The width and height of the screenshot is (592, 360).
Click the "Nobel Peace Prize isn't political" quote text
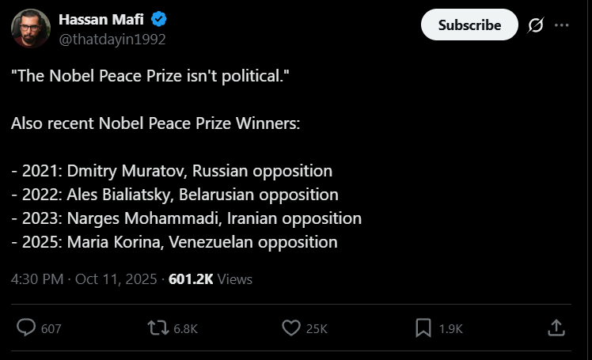pos(157,77)
